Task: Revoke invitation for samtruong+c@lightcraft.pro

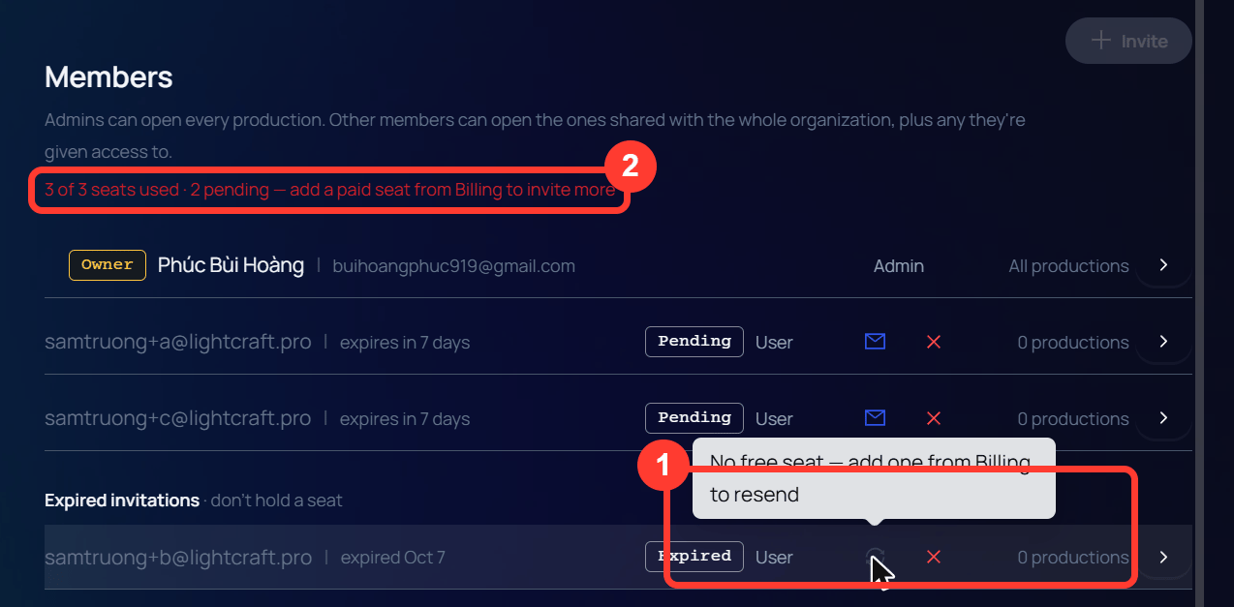Action: [x=934, y=418]
